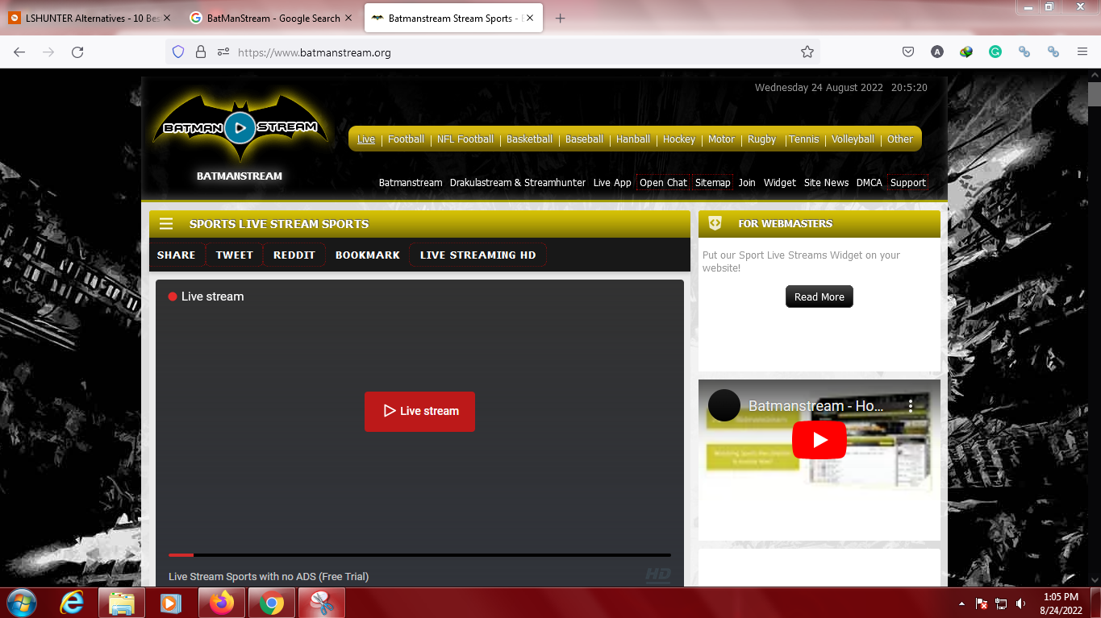The image size is (1101, 618).
Task: Open the Baseball category
Action: click(584, 139)
